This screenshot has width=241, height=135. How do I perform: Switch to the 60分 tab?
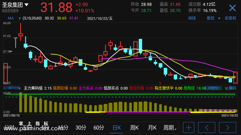click(x=99, y=127)
